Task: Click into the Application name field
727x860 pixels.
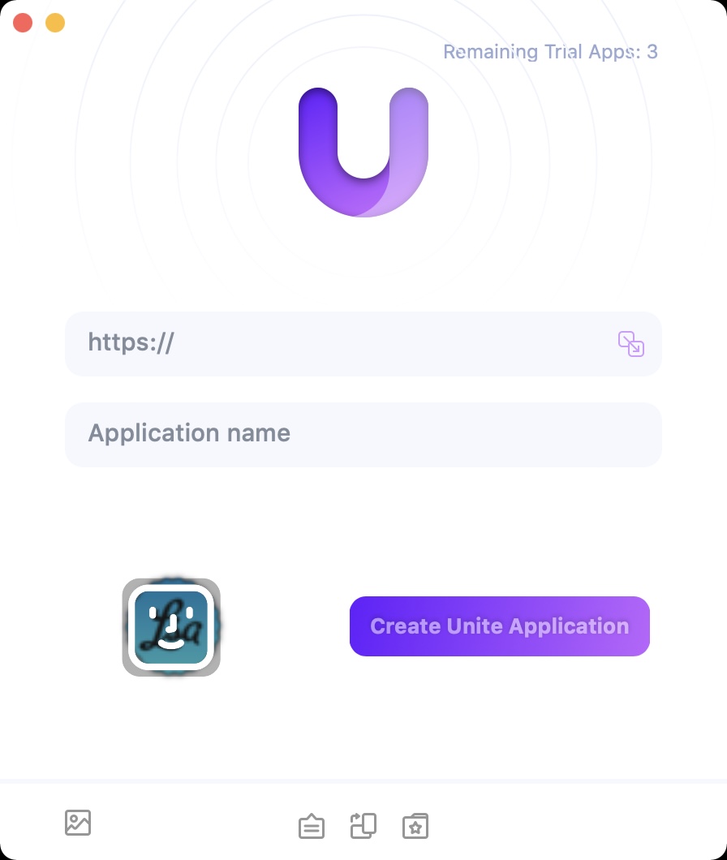Action: (363, 435)
